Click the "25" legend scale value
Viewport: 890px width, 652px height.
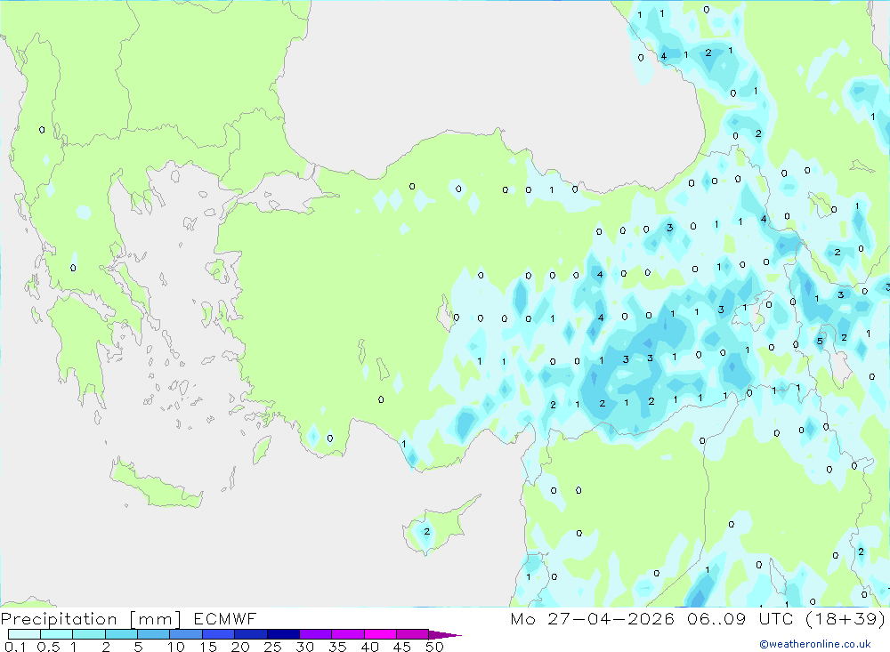272,647
